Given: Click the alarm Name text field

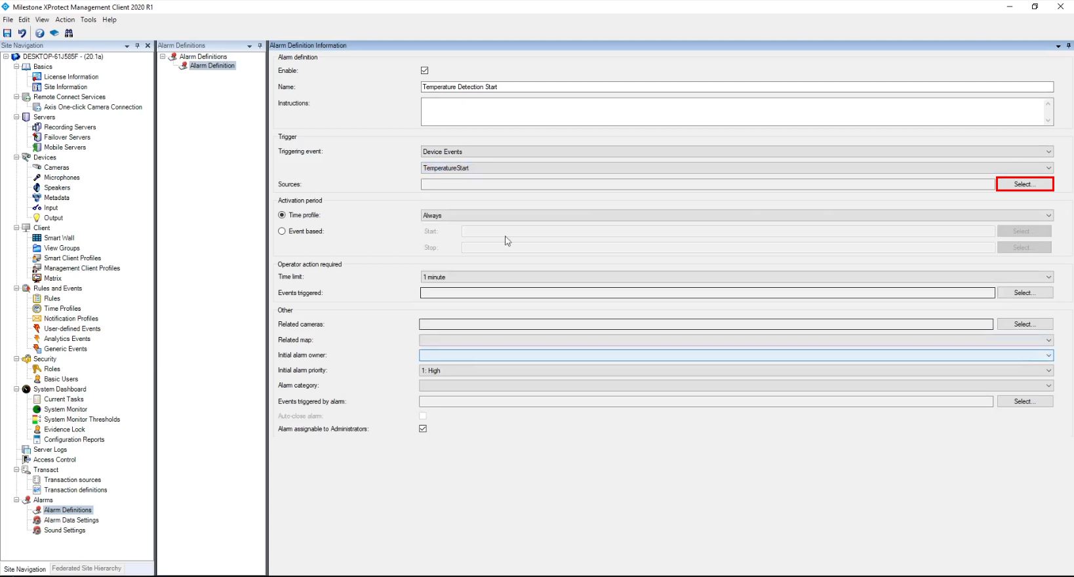Looking at the screenshot, I should click(736, 87).
